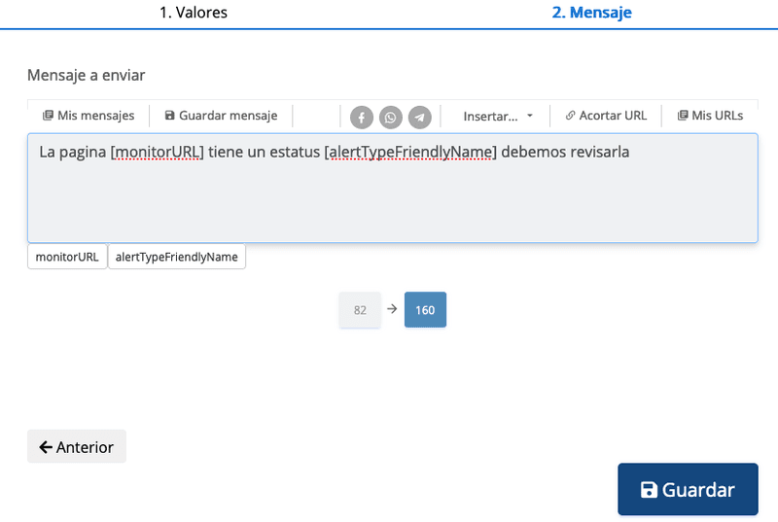Screen dimensions: 778x522
Task: Select the 2. Mensaje tab
Action: [591, 13]
